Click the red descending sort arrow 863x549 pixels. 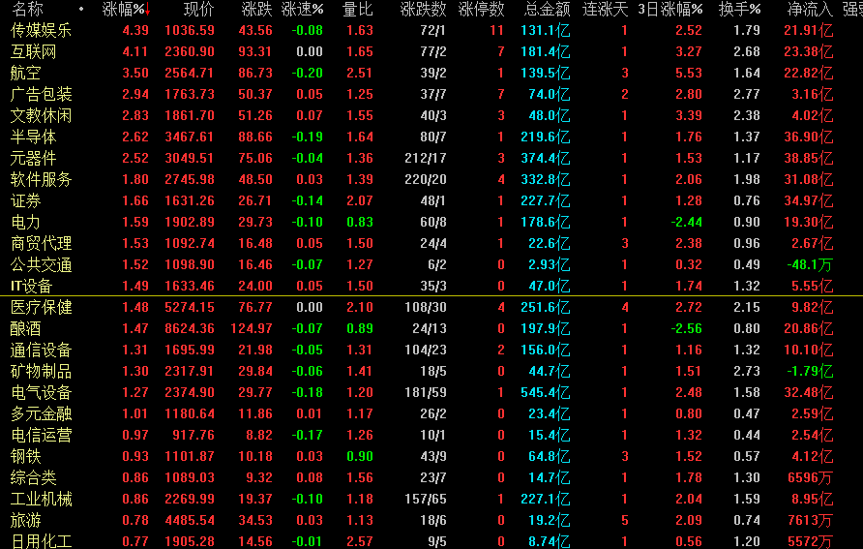coord(148,10)
